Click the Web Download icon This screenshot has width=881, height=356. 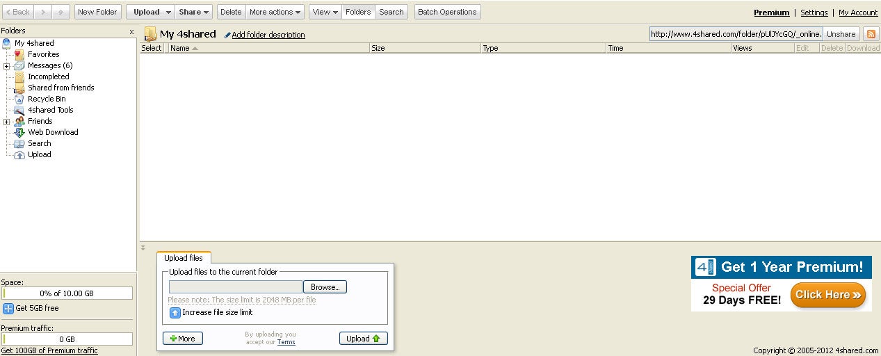(19, 132)
